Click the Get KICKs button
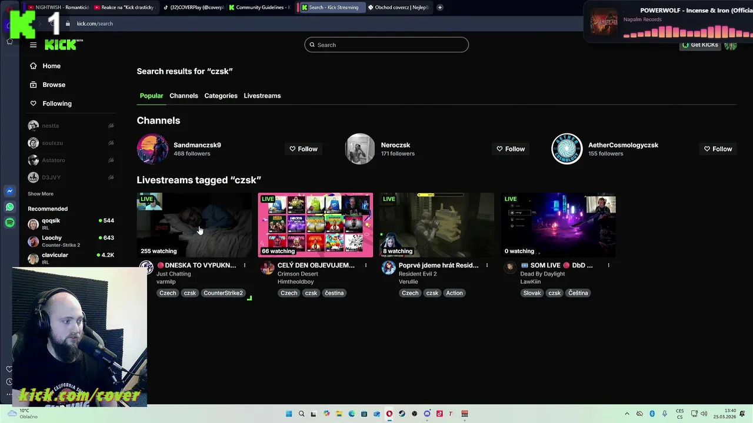Viewport: 753px width, 423px height. coord(700,45)
